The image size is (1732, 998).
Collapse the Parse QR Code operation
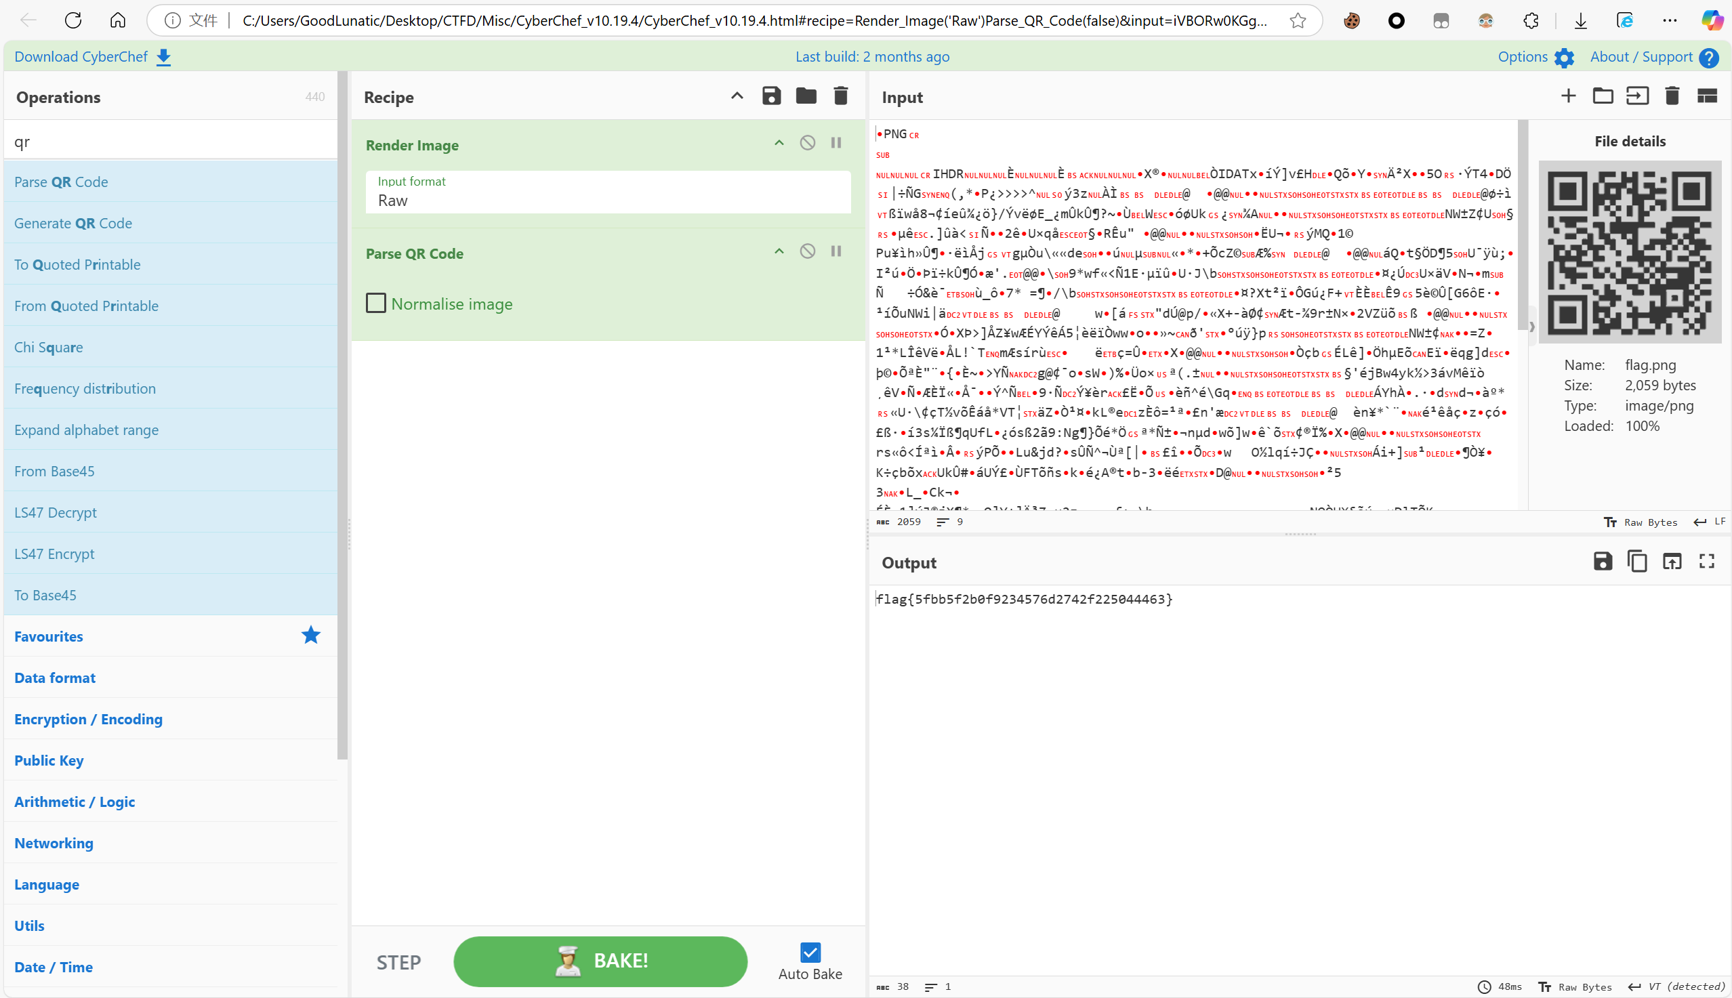coord(779,251)
